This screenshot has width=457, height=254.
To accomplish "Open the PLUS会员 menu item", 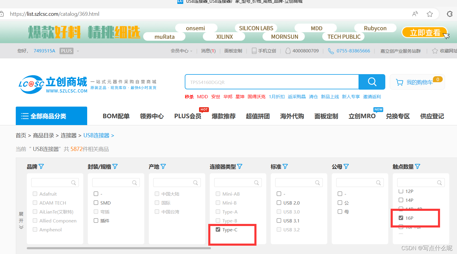I will [x=188, y=116].
